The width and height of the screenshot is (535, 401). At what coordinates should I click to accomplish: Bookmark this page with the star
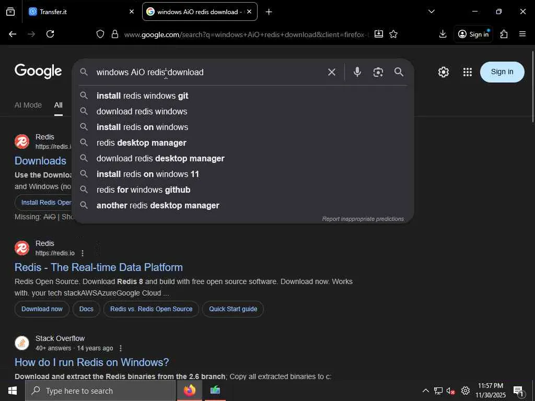[x=393, y=34]
